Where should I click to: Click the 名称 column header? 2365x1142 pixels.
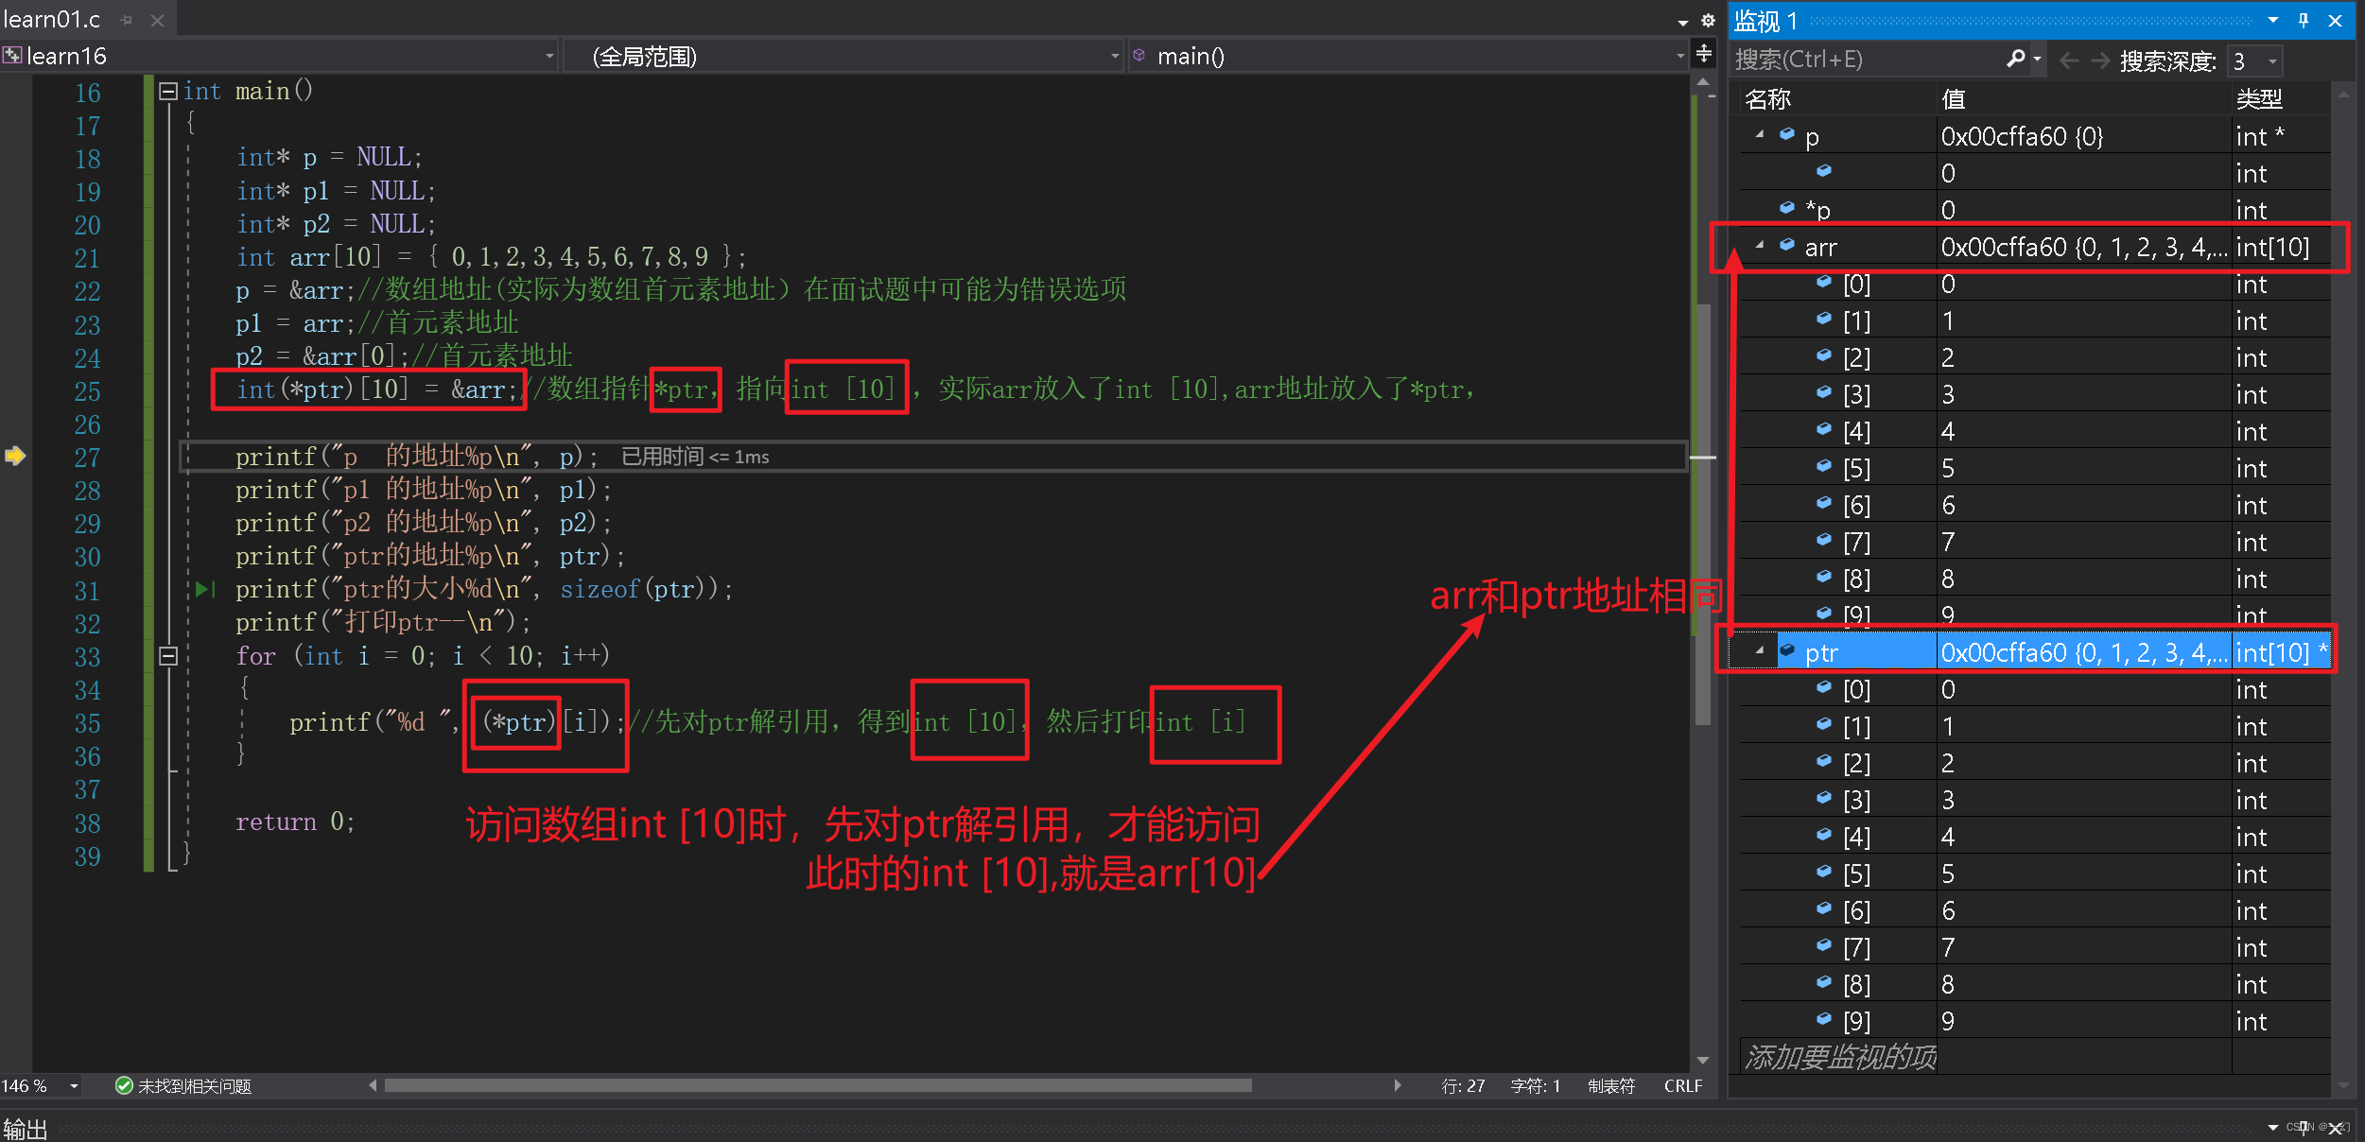(x=1837, y=99)
